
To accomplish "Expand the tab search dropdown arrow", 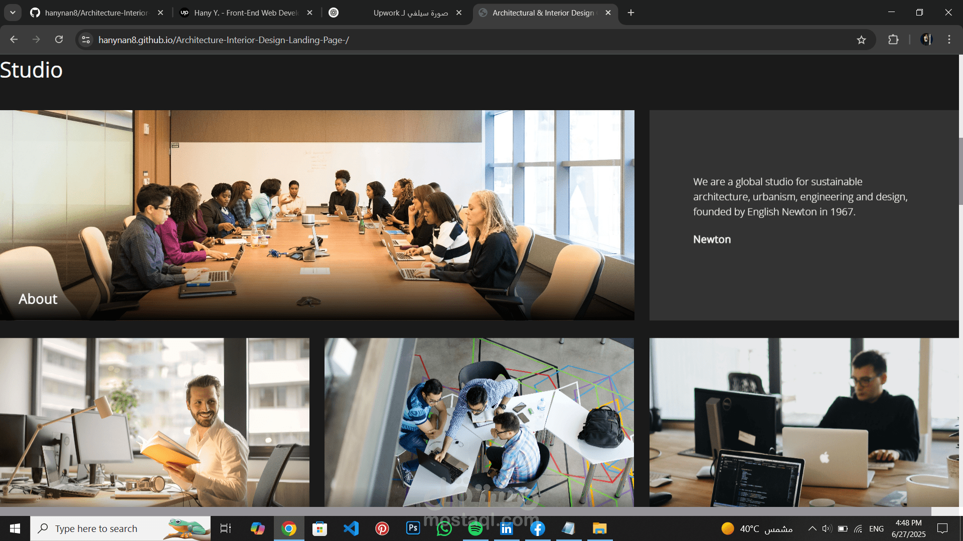I will click(13, 13).
